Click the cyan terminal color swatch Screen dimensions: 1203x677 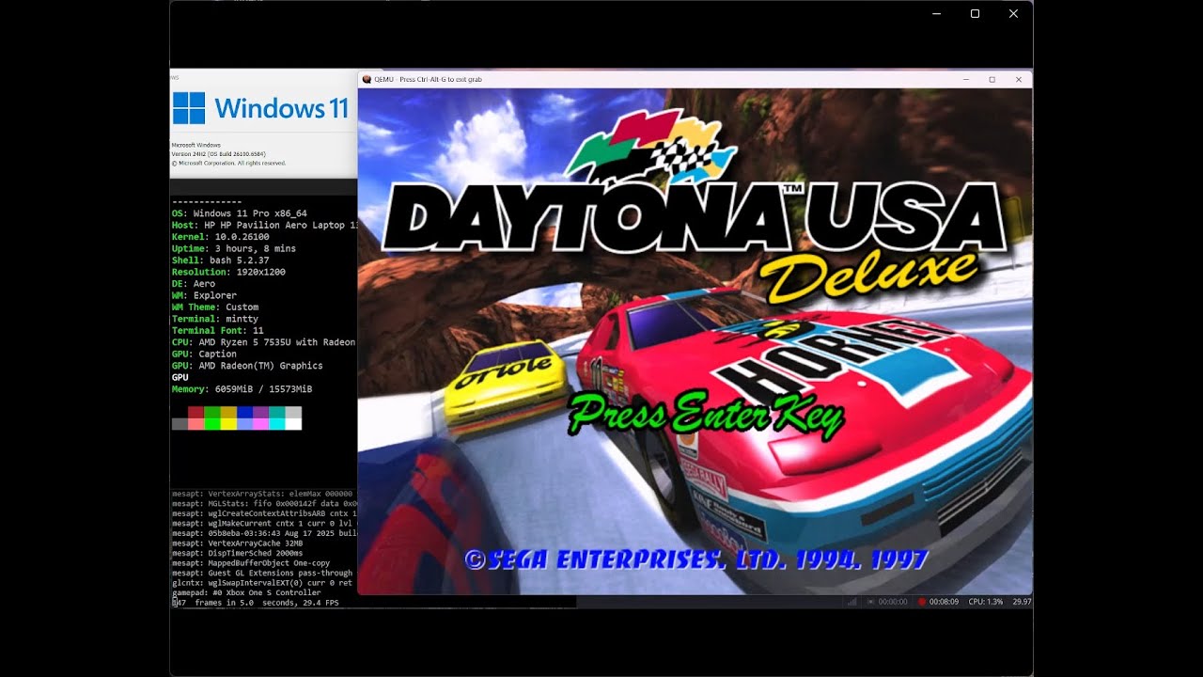(277, 424)
